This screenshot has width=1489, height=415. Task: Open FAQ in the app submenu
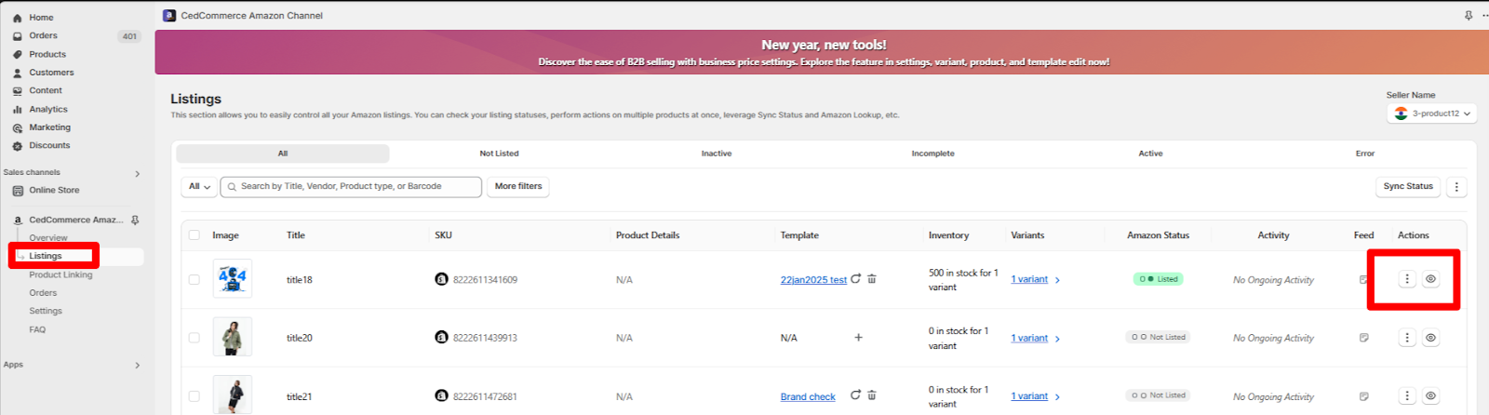click(37, 329)
